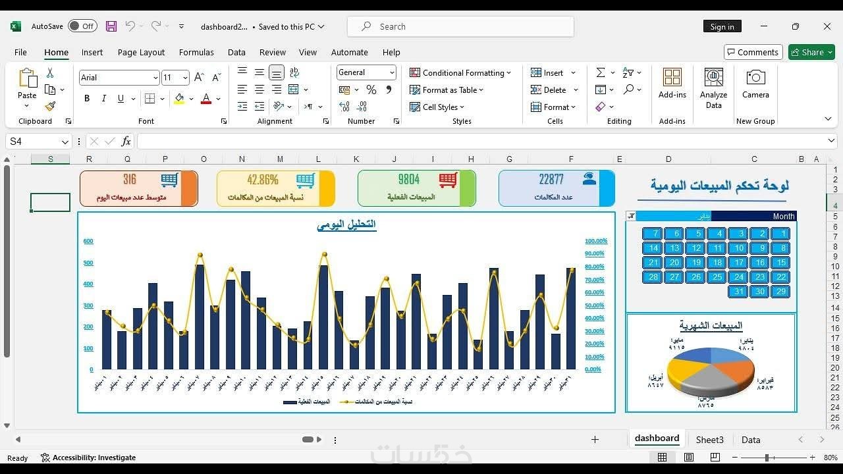Click the Wrap Text icon

(x=294, y=72)
